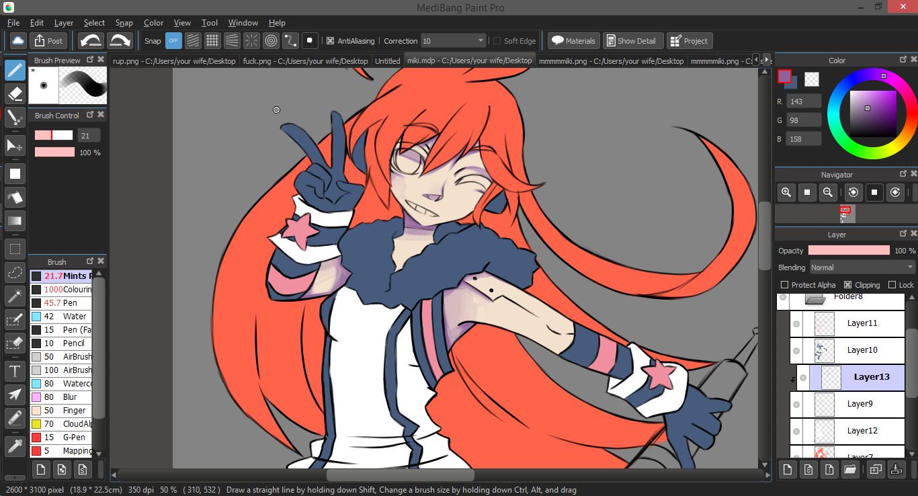This screenshot has width=918, height=496.
Task: Select the Operation arrow tool
Action: pos(15,395)
